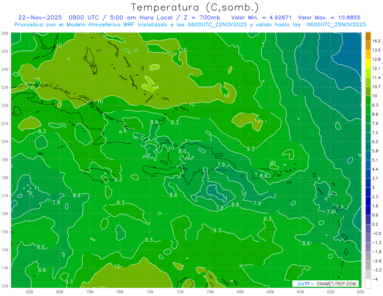The height and width of the screenshot is (296, 383).
Task: Pick the legend band between 2.3 and 1.6
Action: (368, 201)
